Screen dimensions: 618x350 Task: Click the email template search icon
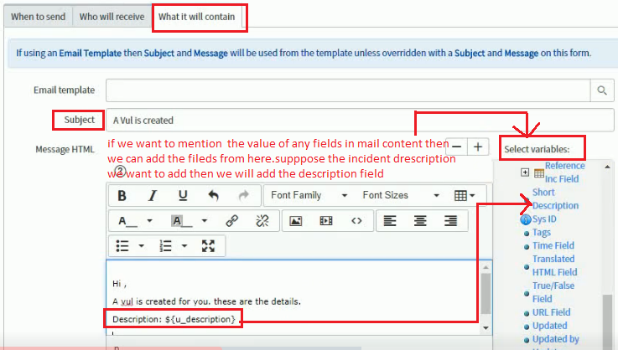[601, 90]
